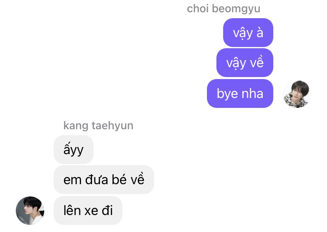Click the sender name 'choi beomgyu'
Viewport: 327px width, 232px height.
(x=224, y=9)
